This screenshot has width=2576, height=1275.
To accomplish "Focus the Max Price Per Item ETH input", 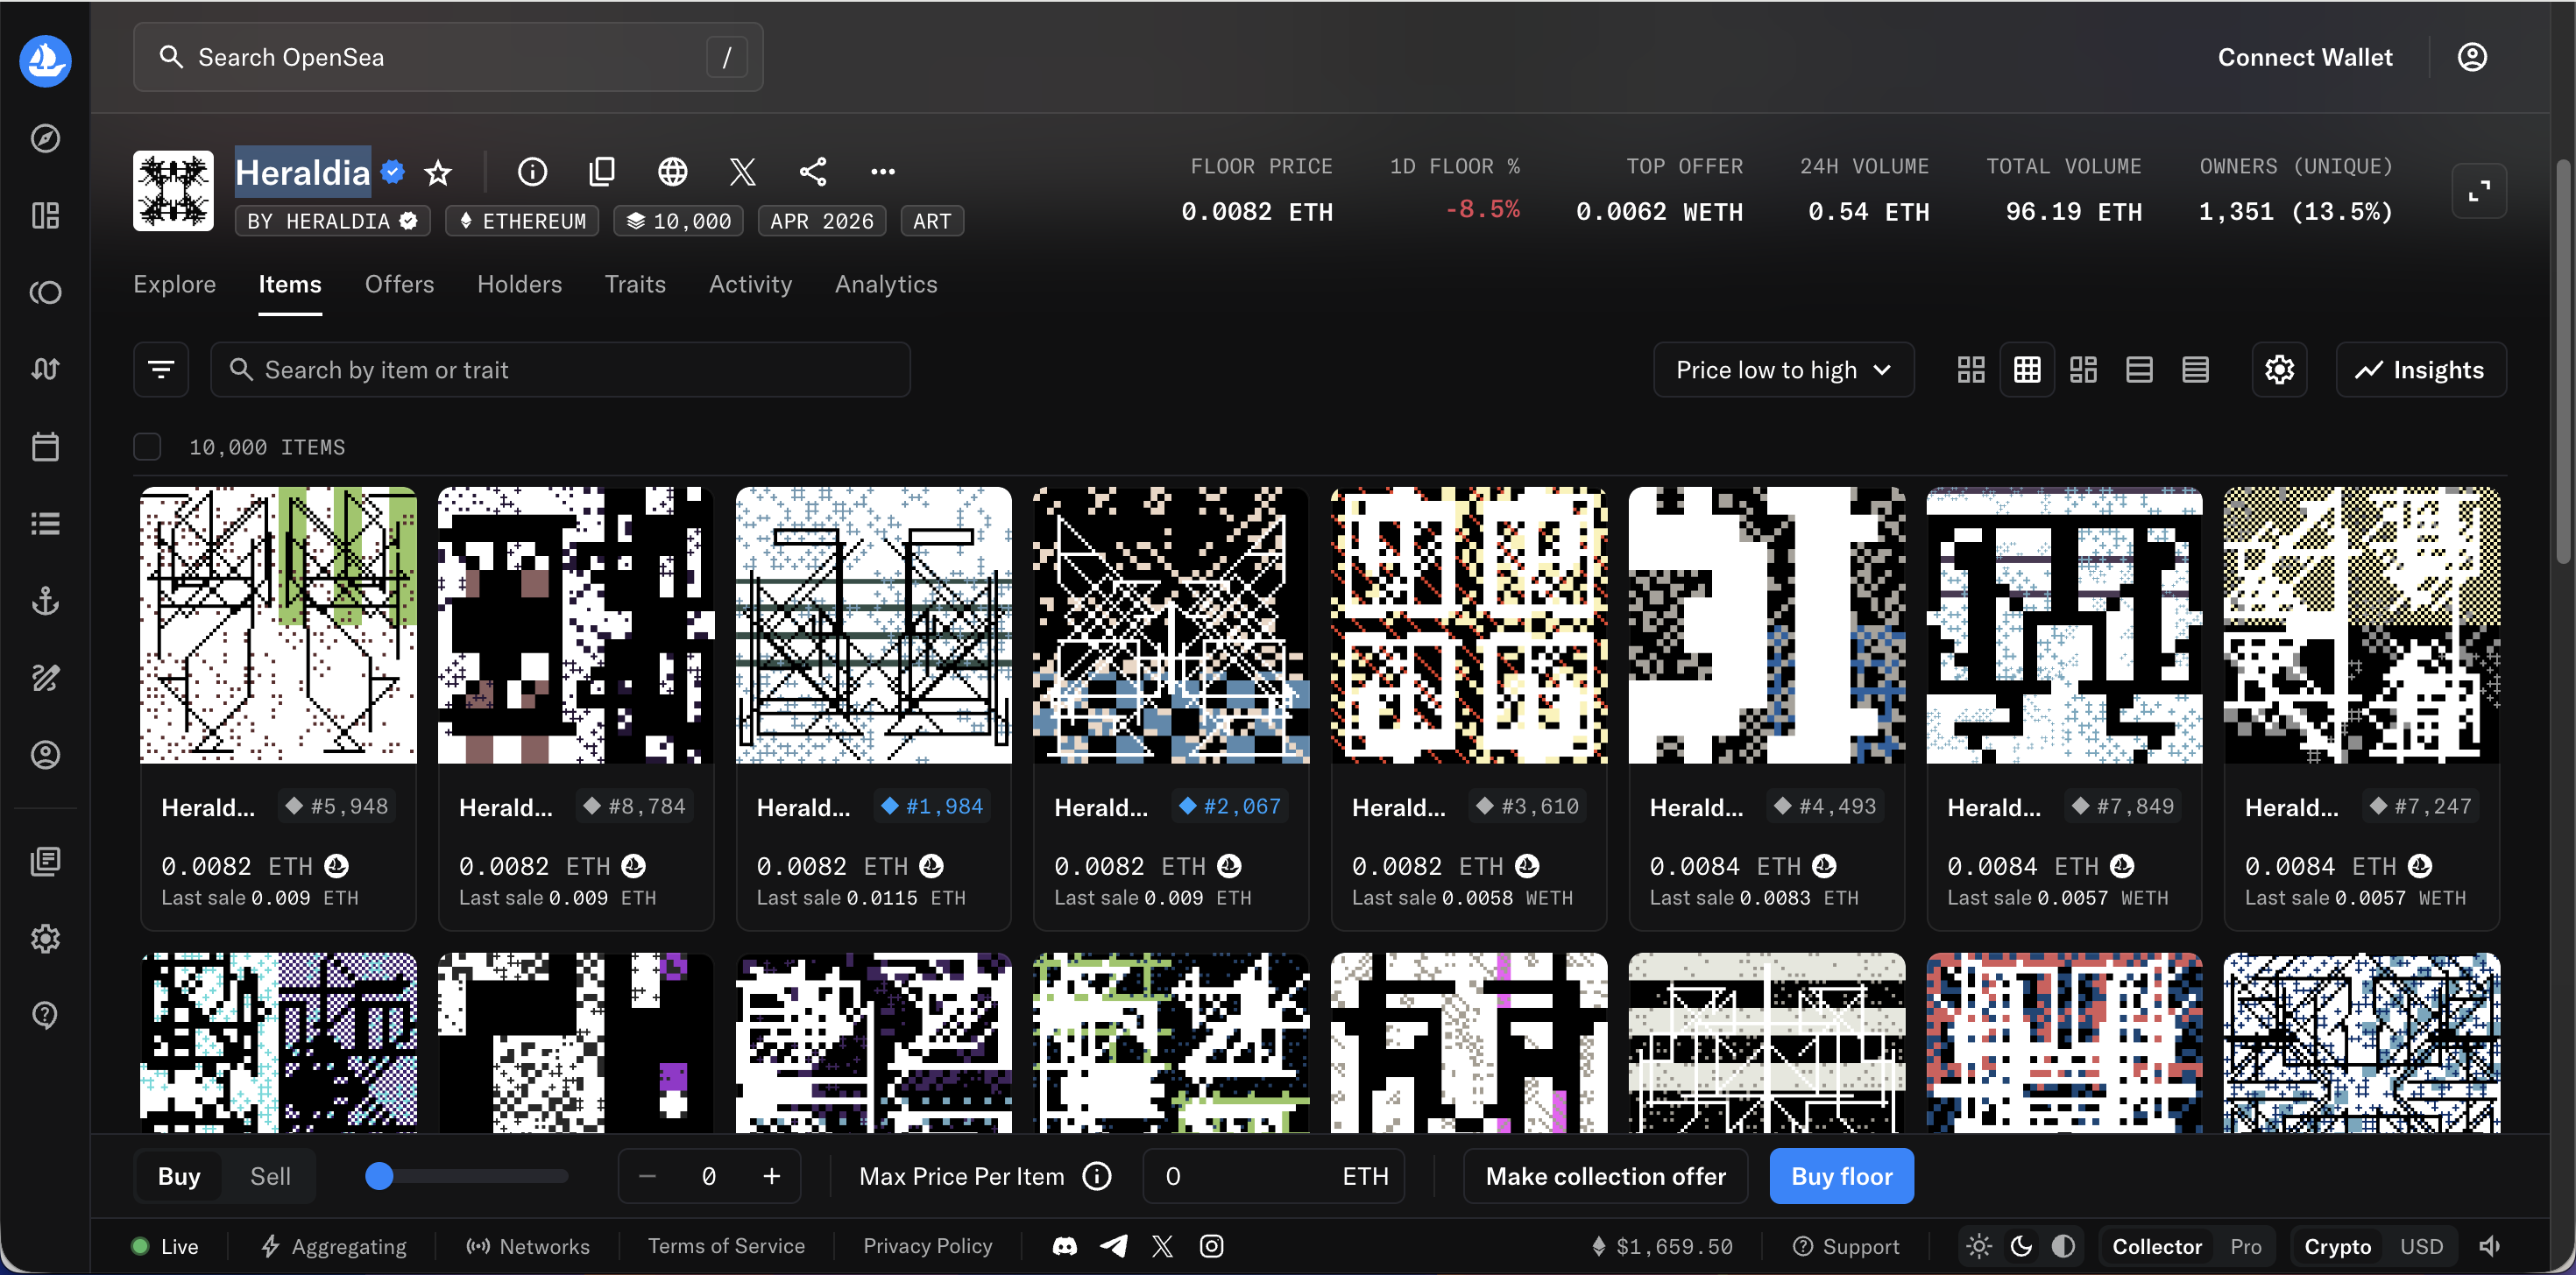I will click(x=1273, y=1176).
